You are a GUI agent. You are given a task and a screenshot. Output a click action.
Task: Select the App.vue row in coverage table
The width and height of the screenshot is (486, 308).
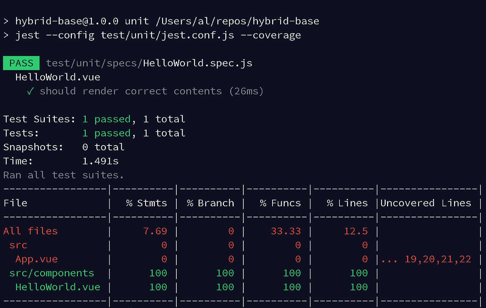click(x=36, y=259)
